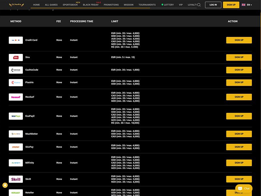Click the header Sign Up button
261x196 pixels.
click(x=231, y=5)
